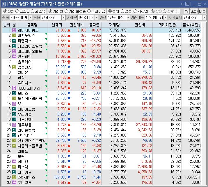Click the 신 badge icon on 우리기술 row
208x187 pixels.
tap(14, 114)
